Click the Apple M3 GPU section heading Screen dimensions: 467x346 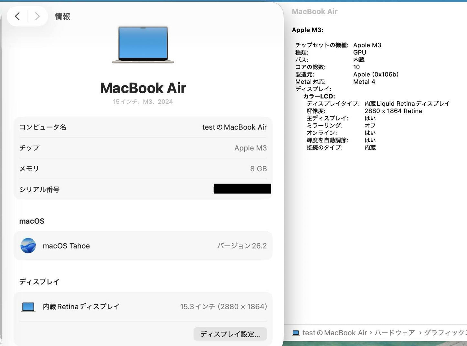click(307, 30)
